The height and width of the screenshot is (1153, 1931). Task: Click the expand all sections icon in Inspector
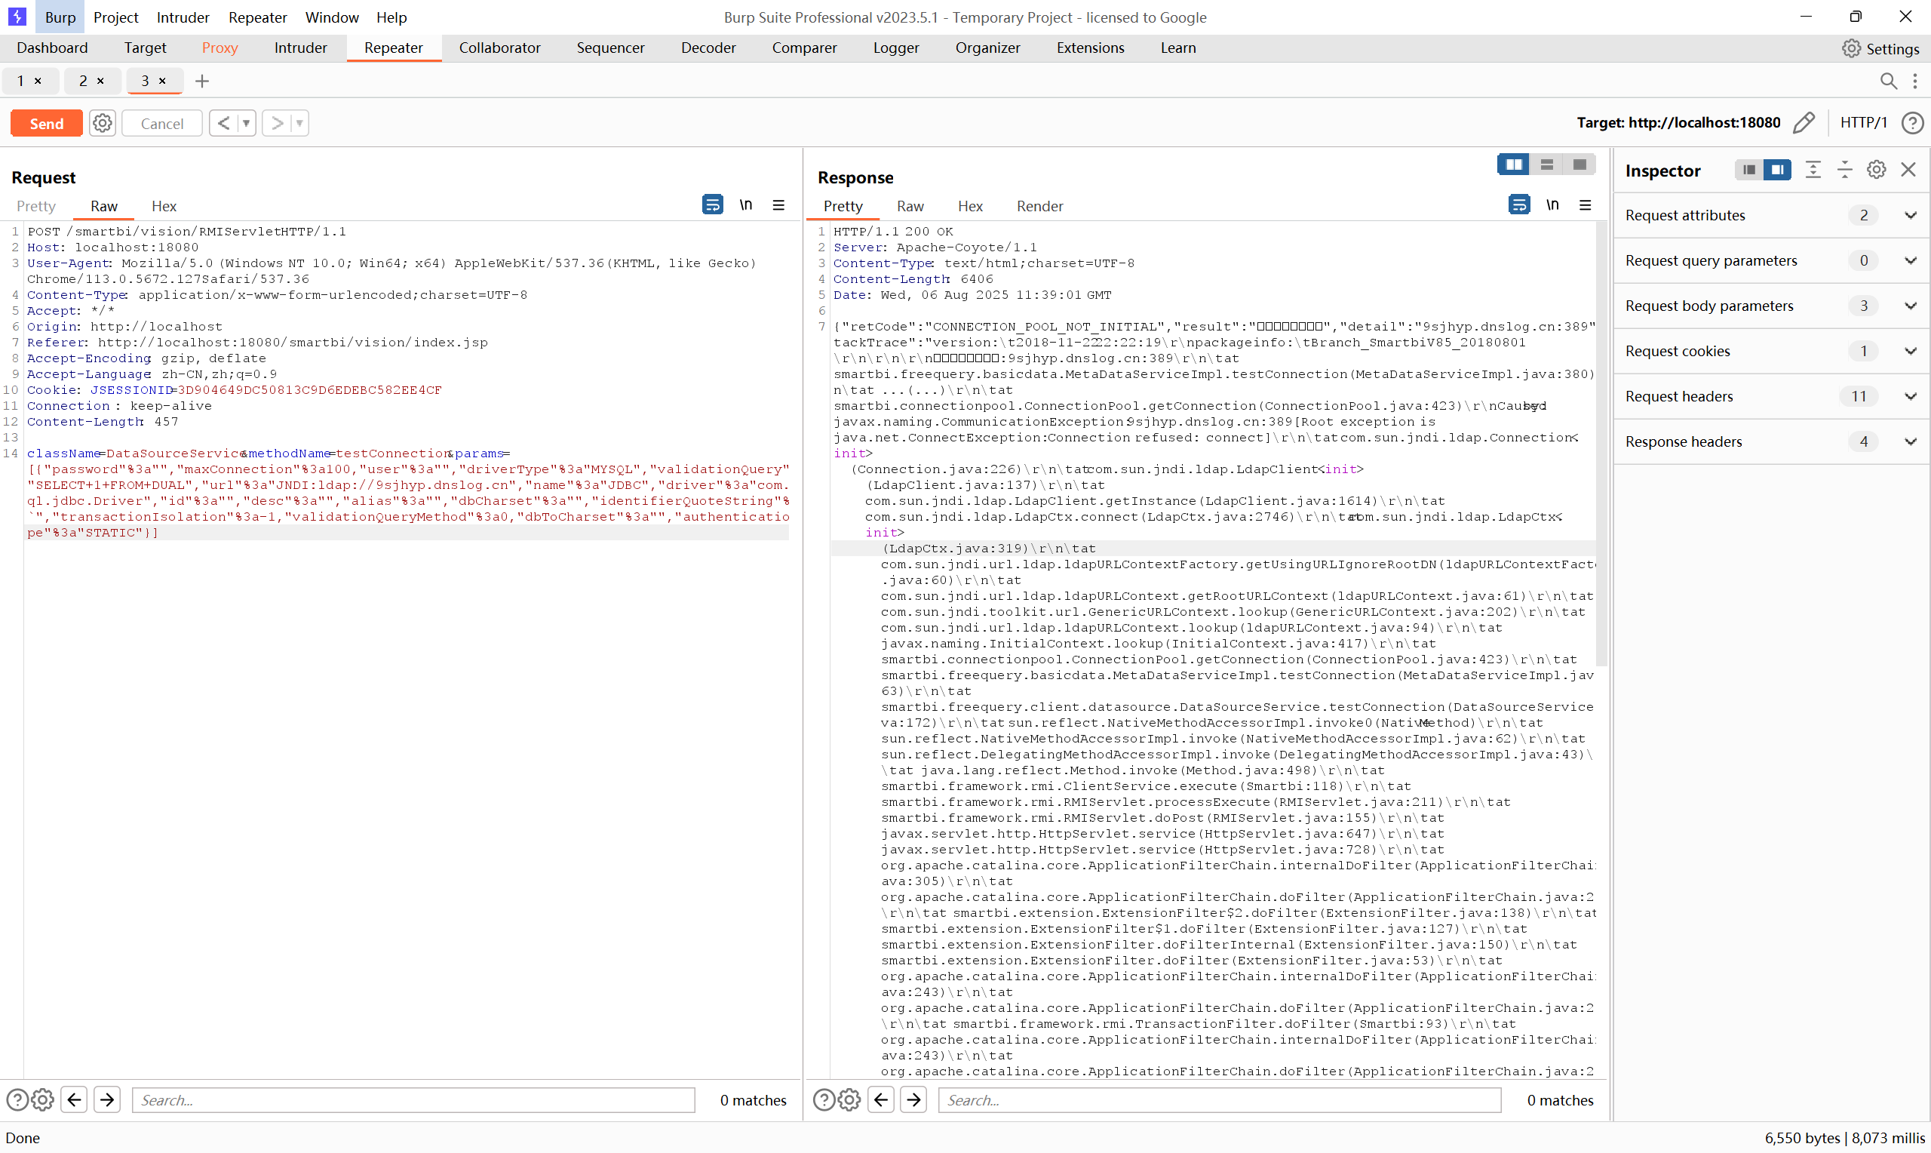1813,170
